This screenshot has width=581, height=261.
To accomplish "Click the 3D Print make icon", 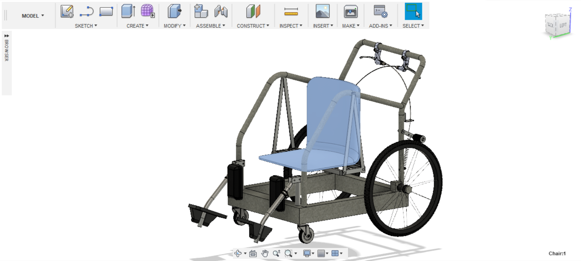I will (351, 11).
